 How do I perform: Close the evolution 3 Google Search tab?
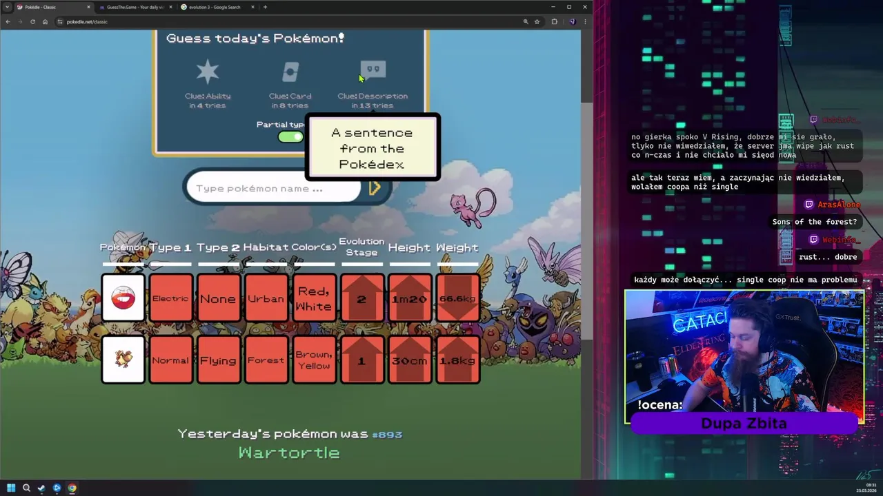pos(252,7)
